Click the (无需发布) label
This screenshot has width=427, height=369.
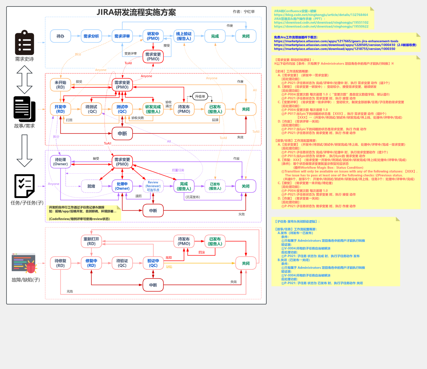coord(193,197)
